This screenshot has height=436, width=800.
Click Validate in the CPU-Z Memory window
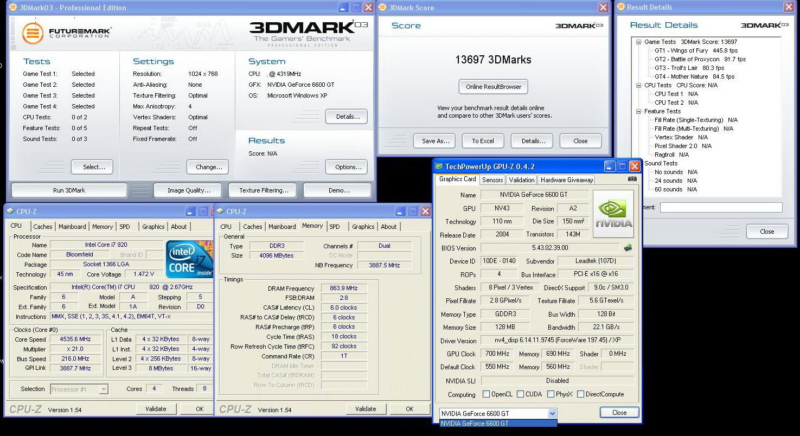click(x=366, y=409)
